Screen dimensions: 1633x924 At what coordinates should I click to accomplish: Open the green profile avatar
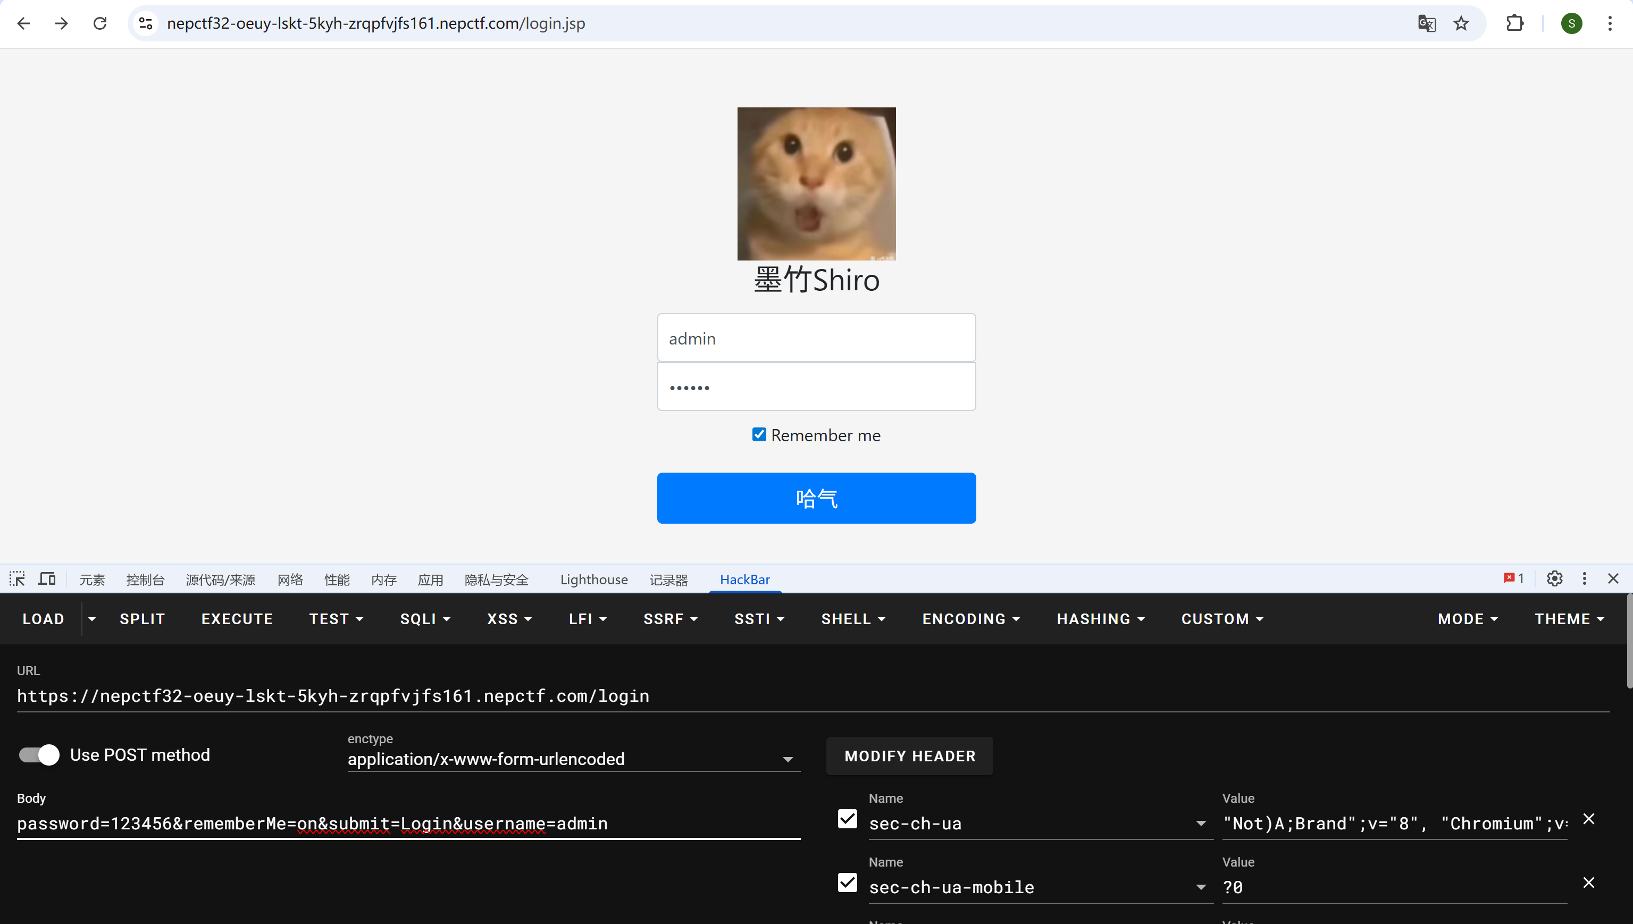coord(1571,23)
